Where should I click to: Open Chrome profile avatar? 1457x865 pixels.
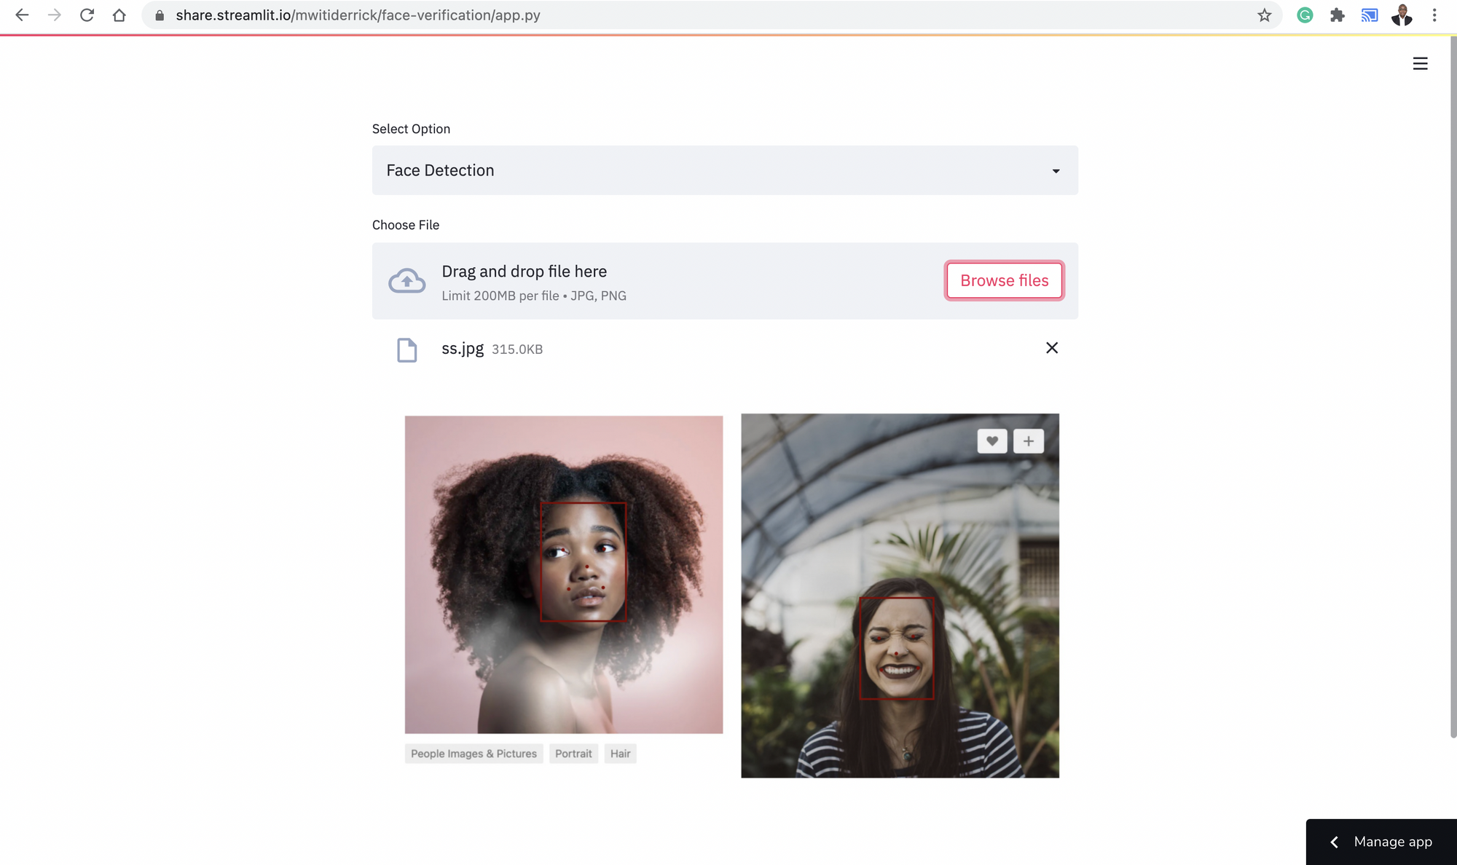(1402, 15)
